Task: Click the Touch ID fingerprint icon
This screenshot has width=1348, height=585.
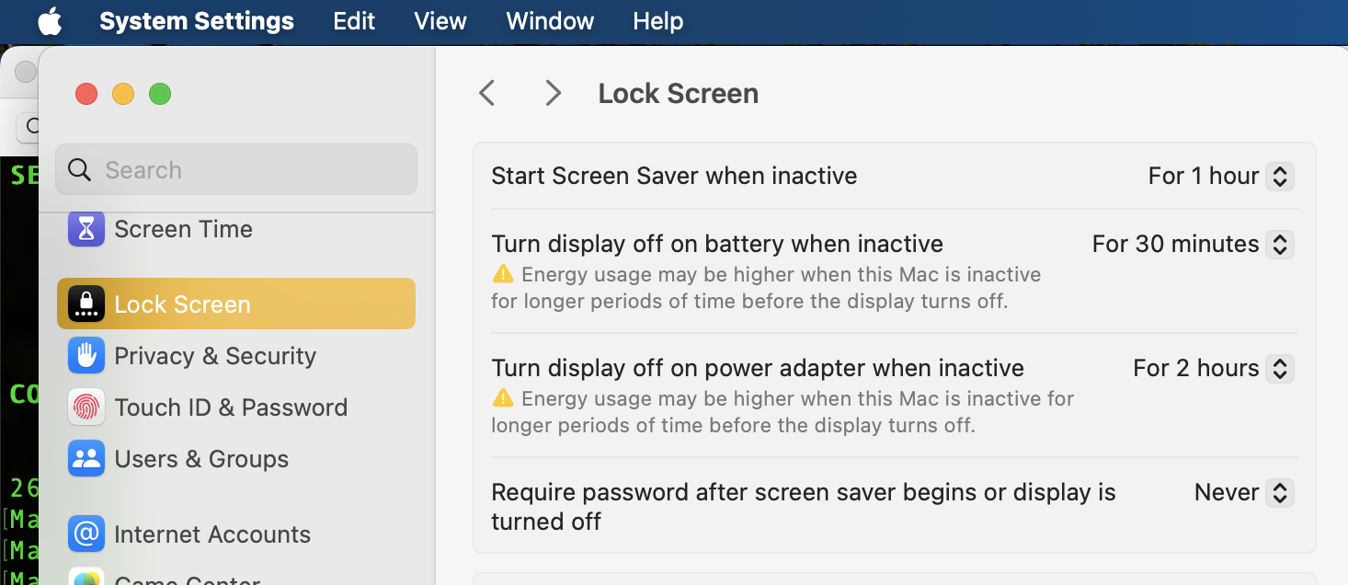Action: [x=86, y=407]
